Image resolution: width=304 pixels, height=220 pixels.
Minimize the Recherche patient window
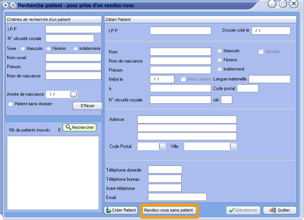[x=272, y=4]
